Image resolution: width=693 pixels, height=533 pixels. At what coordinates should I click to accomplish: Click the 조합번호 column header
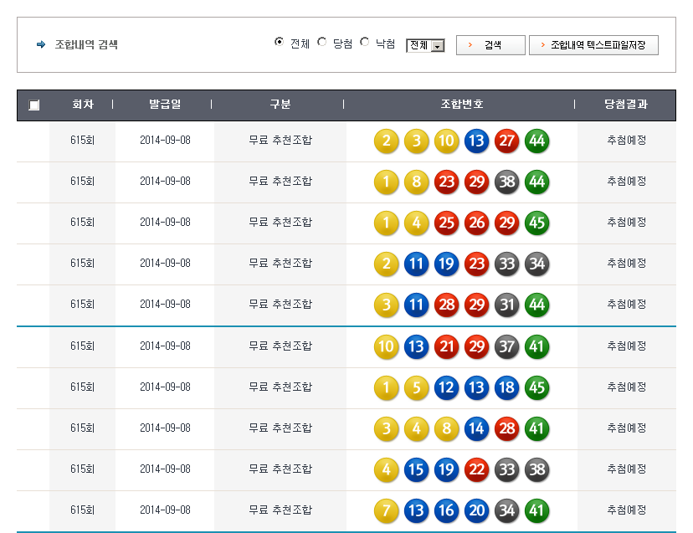pos(461,105)
